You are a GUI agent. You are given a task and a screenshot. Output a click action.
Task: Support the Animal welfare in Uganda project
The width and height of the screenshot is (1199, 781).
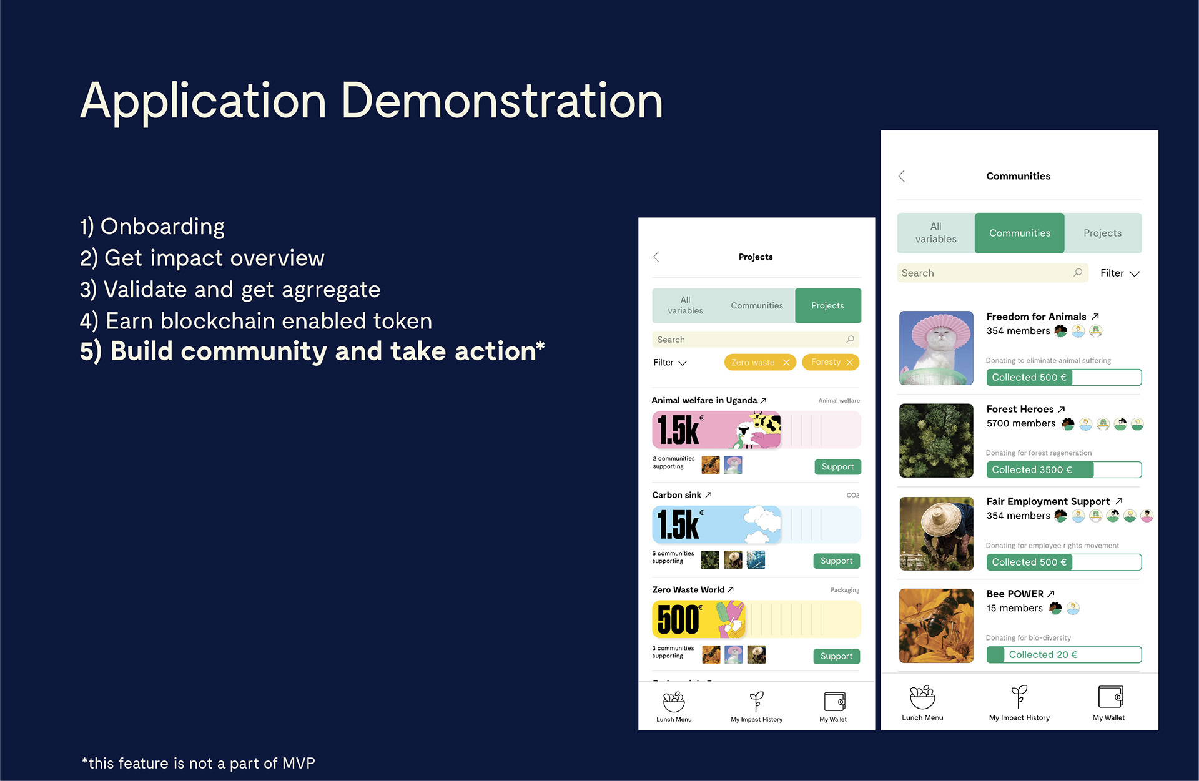point(837,467)
